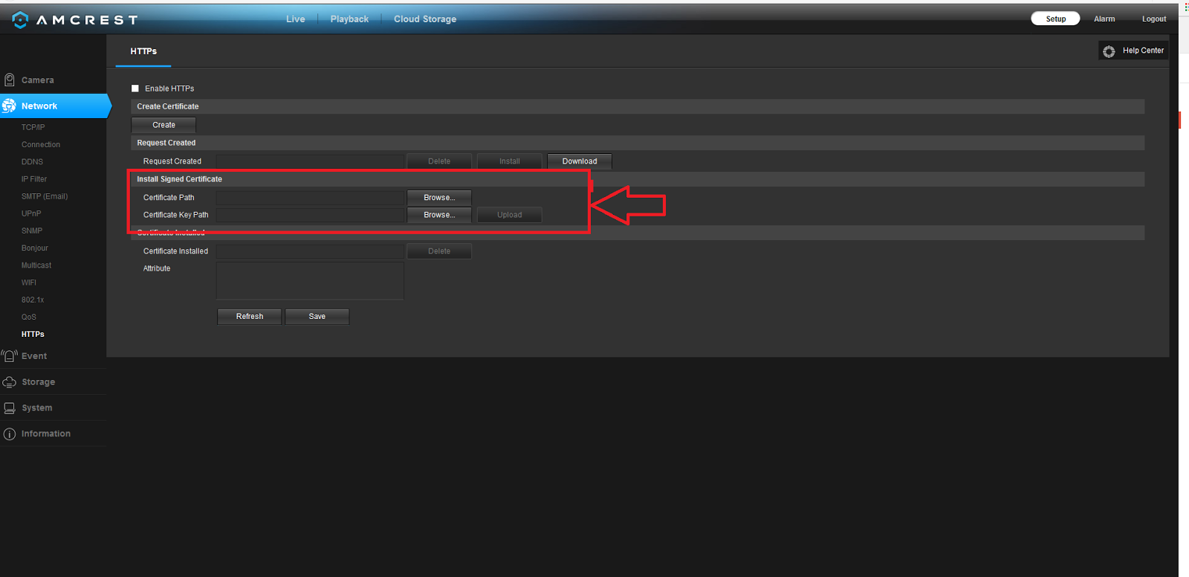The width and height of the screenshot is (1189, 577).
Task: Click the System monitor icon
Action: pos(10,408)
